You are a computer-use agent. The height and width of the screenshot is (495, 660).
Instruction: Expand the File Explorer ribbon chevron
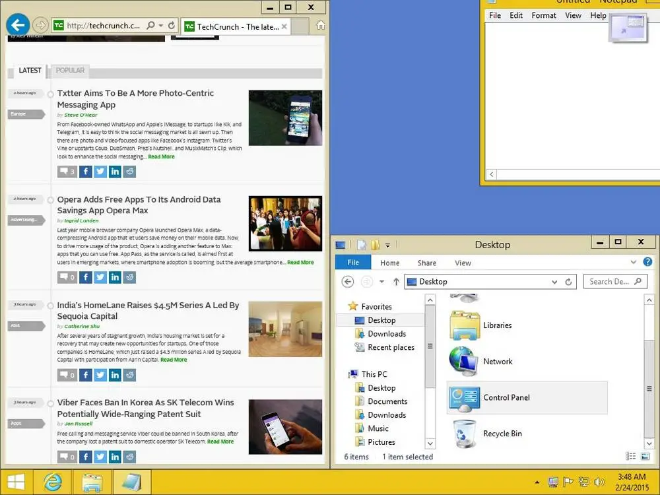pos(633,262)
